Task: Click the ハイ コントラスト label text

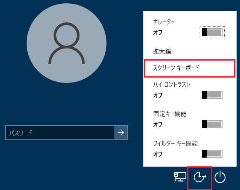Action: (172, 85)
